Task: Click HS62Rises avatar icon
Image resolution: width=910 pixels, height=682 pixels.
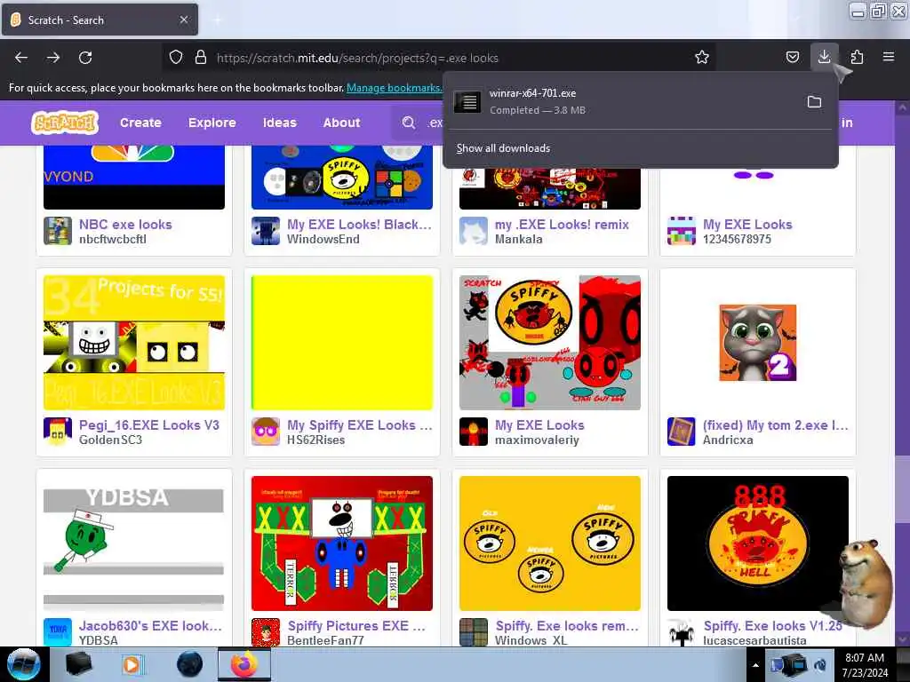Action: coord(266,432)
